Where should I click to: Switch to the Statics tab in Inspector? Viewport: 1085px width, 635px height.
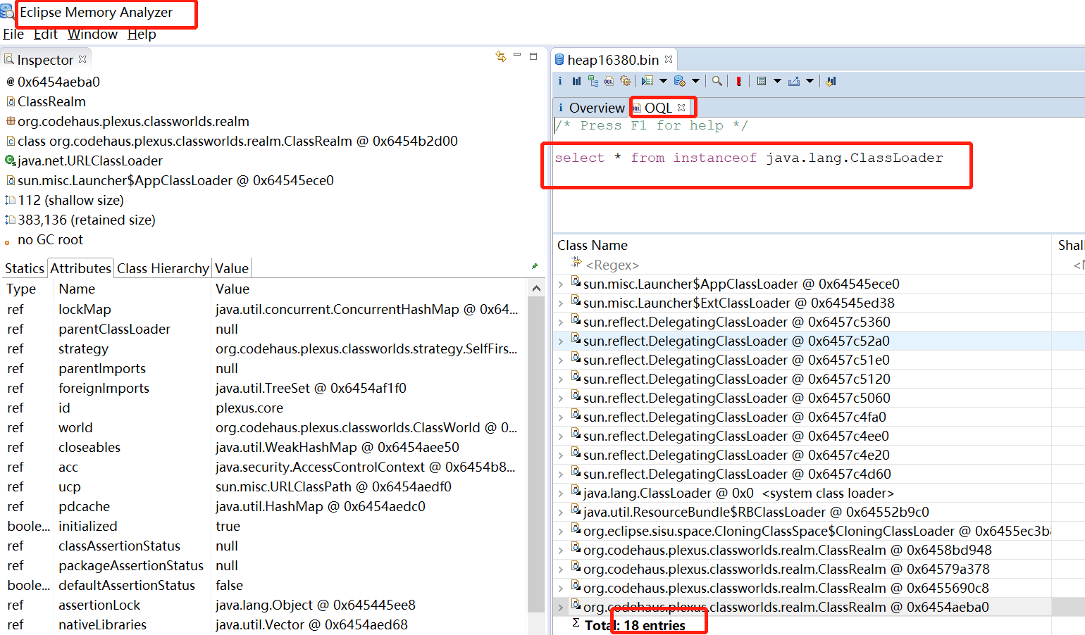point(25,268)
